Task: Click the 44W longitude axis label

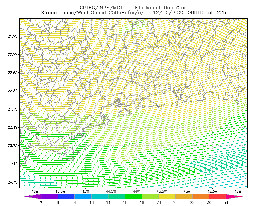Action: point(136,191)
